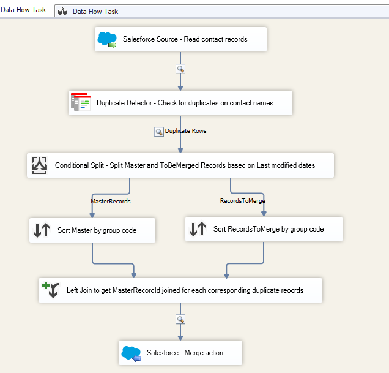Select the 'Salesforce - Merge action' destination

pyautogui.click(x=185, y=353)
